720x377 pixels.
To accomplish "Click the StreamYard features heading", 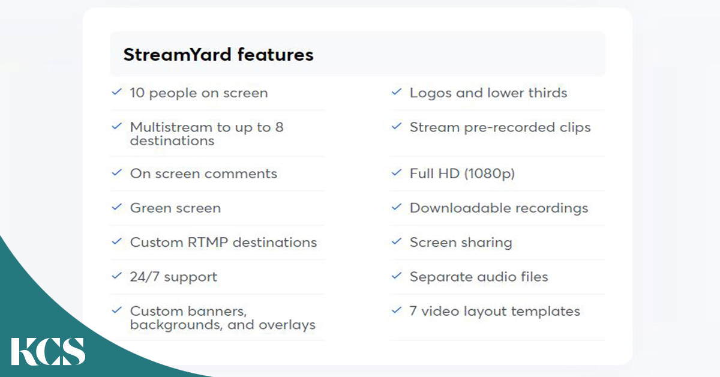I will click(218, 55).
